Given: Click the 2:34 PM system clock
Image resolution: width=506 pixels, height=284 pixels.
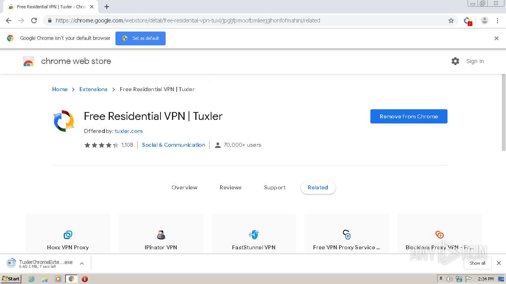Looking at the screenshot, I should point(485,279).
